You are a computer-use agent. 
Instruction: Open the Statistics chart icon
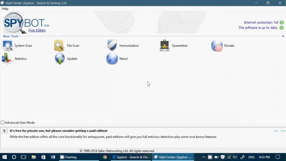[7, 59]
